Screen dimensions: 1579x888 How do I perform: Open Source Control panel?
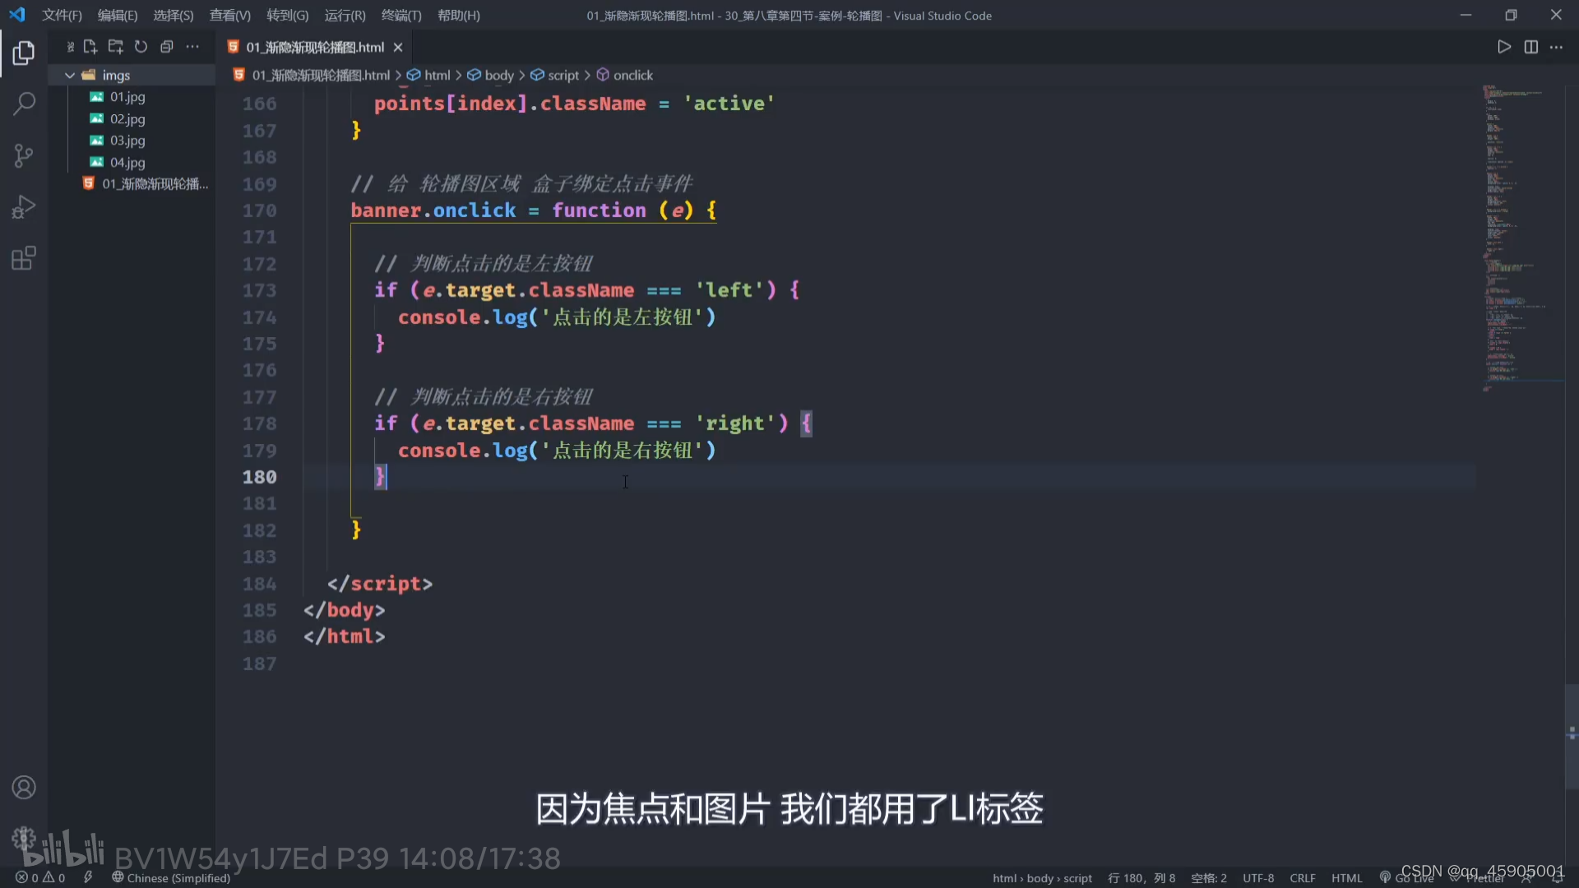point(24,155)
